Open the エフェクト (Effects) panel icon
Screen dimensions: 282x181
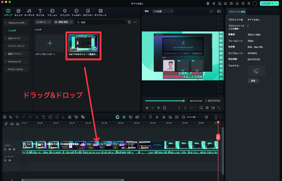[65, 11]
